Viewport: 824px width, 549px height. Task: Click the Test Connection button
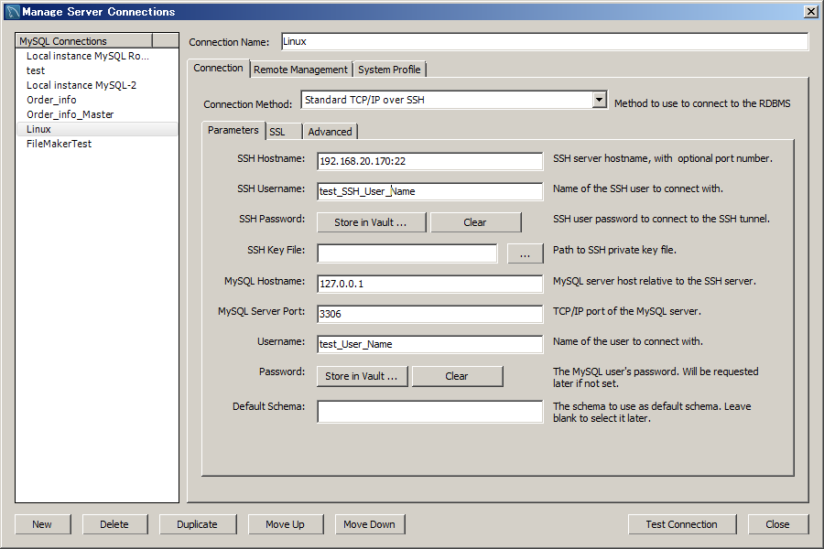point(681,524)
